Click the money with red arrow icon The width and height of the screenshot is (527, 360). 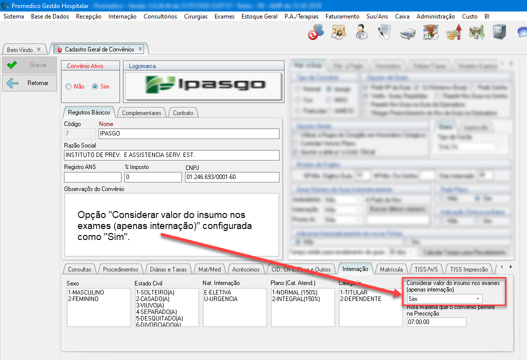tap(453, 32)
